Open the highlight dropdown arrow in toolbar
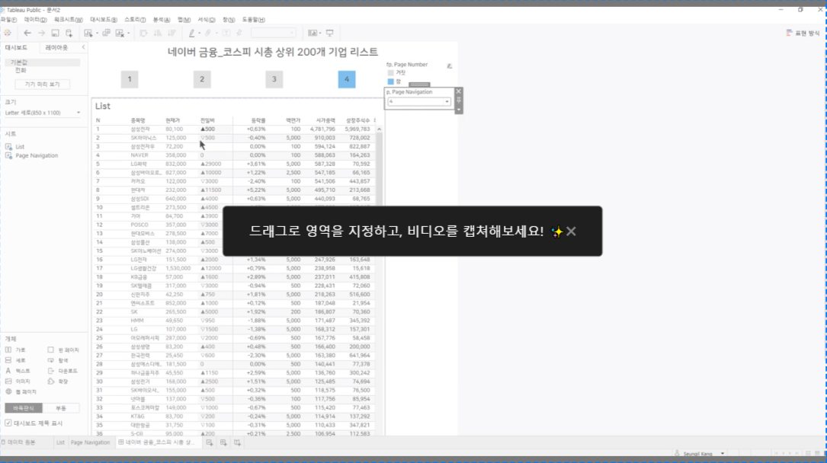The height and width of the screenshot is (463, 827). (200, 34)
